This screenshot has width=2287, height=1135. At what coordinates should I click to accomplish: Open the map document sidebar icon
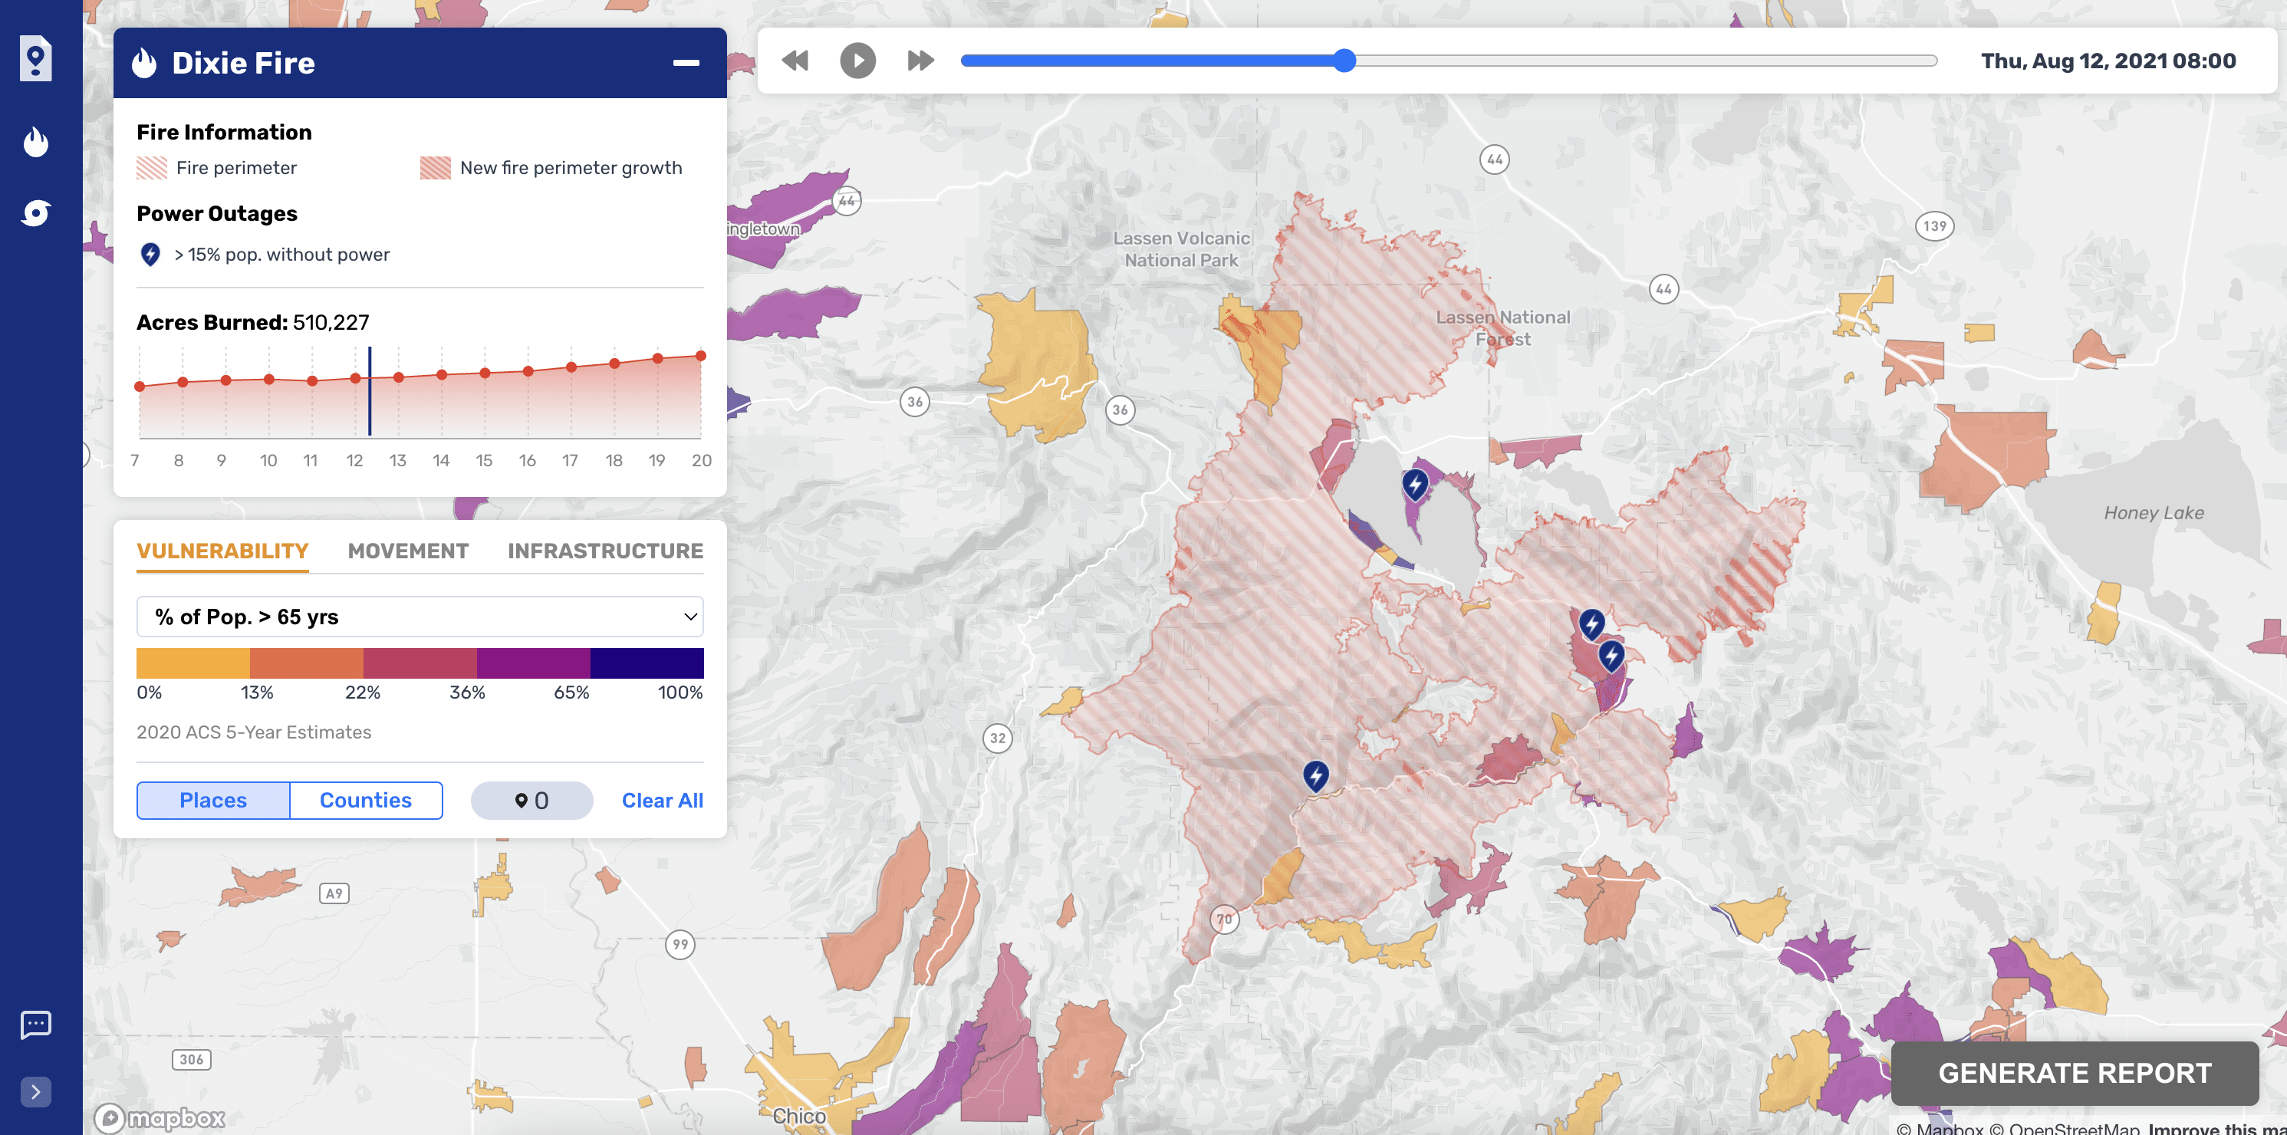(x=35, y=60)
